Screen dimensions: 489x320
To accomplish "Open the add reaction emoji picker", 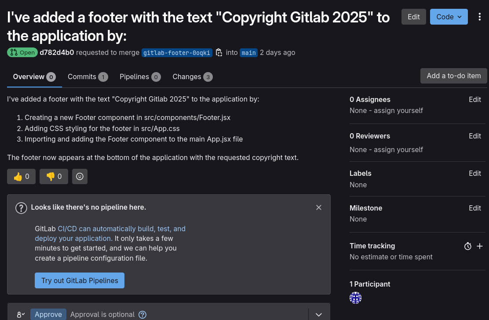I will [80, 176].
